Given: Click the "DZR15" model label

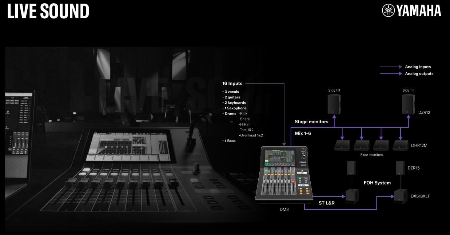Looking at the screenshot, I should pyautogui.click(x=414, y=168).
